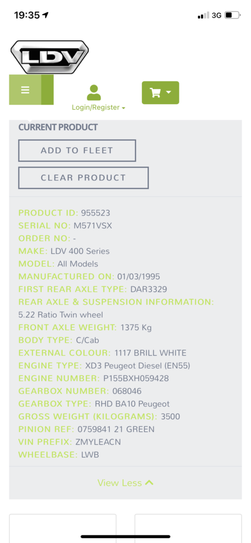Tap the battery status icon
Image resolution: width=251 pixels, height=543 pixels.
pyautogui.click(x=233, y=15)
